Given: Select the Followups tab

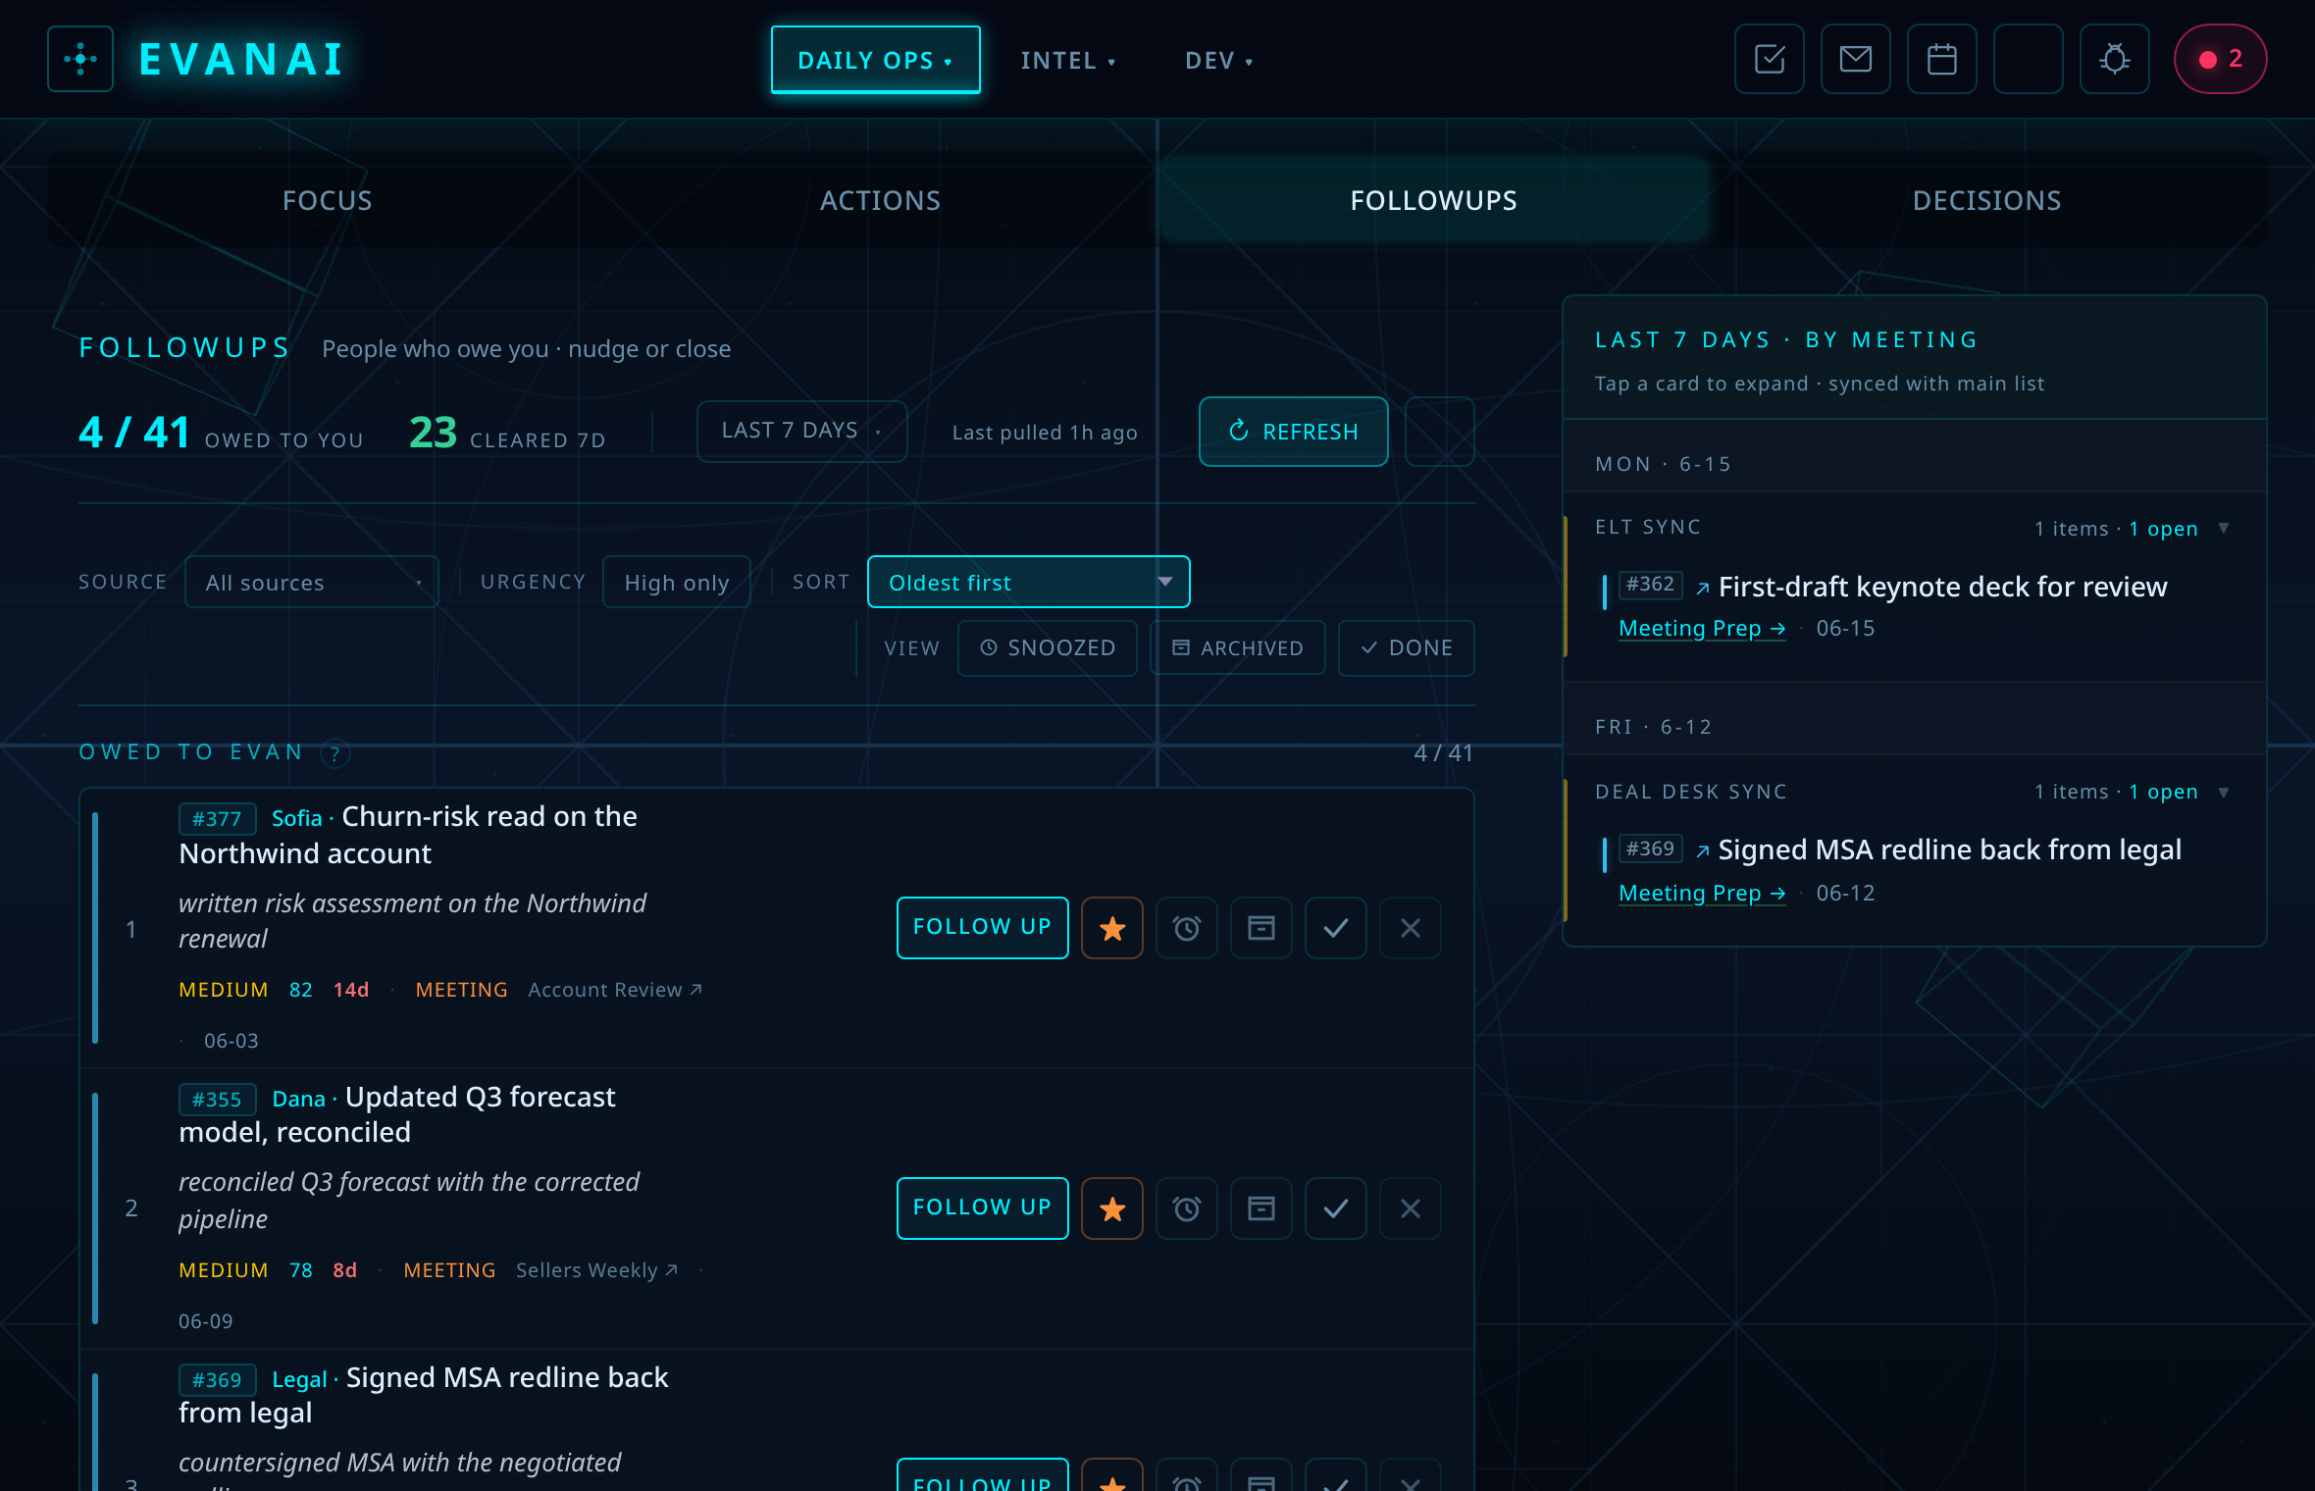Looking at the screenshot, I should coord(1434,200).
